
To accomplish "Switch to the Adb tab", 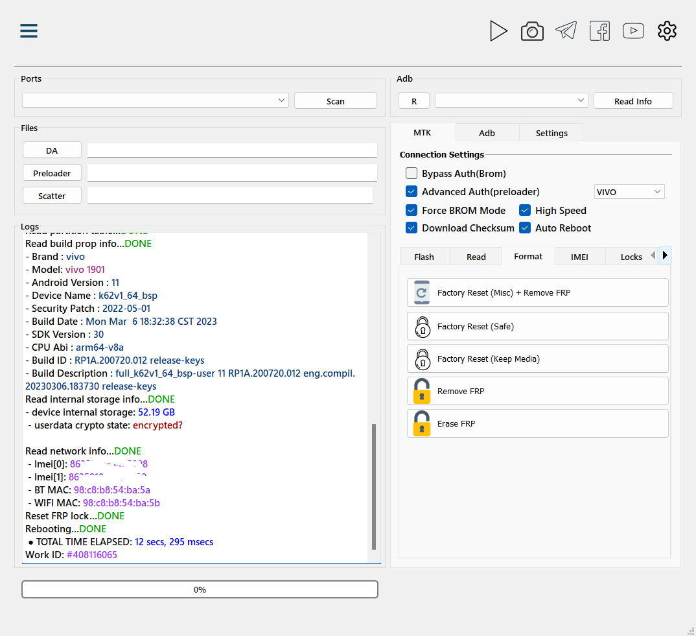I will click(487, 133).
